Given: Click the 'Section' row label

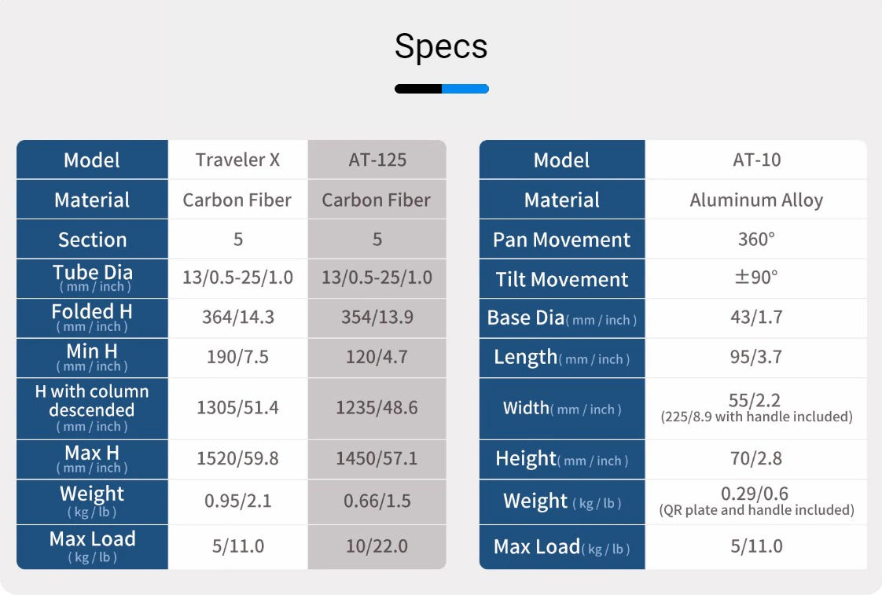Looking at the screenshot, I should click(92, 240).
